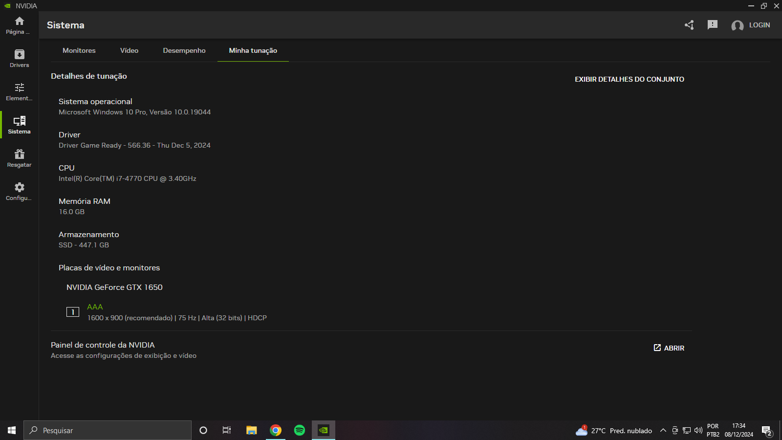This screenshot has height=440, width=782.
Task: Open the weather widget 27°C
Action: pos(614,431)
